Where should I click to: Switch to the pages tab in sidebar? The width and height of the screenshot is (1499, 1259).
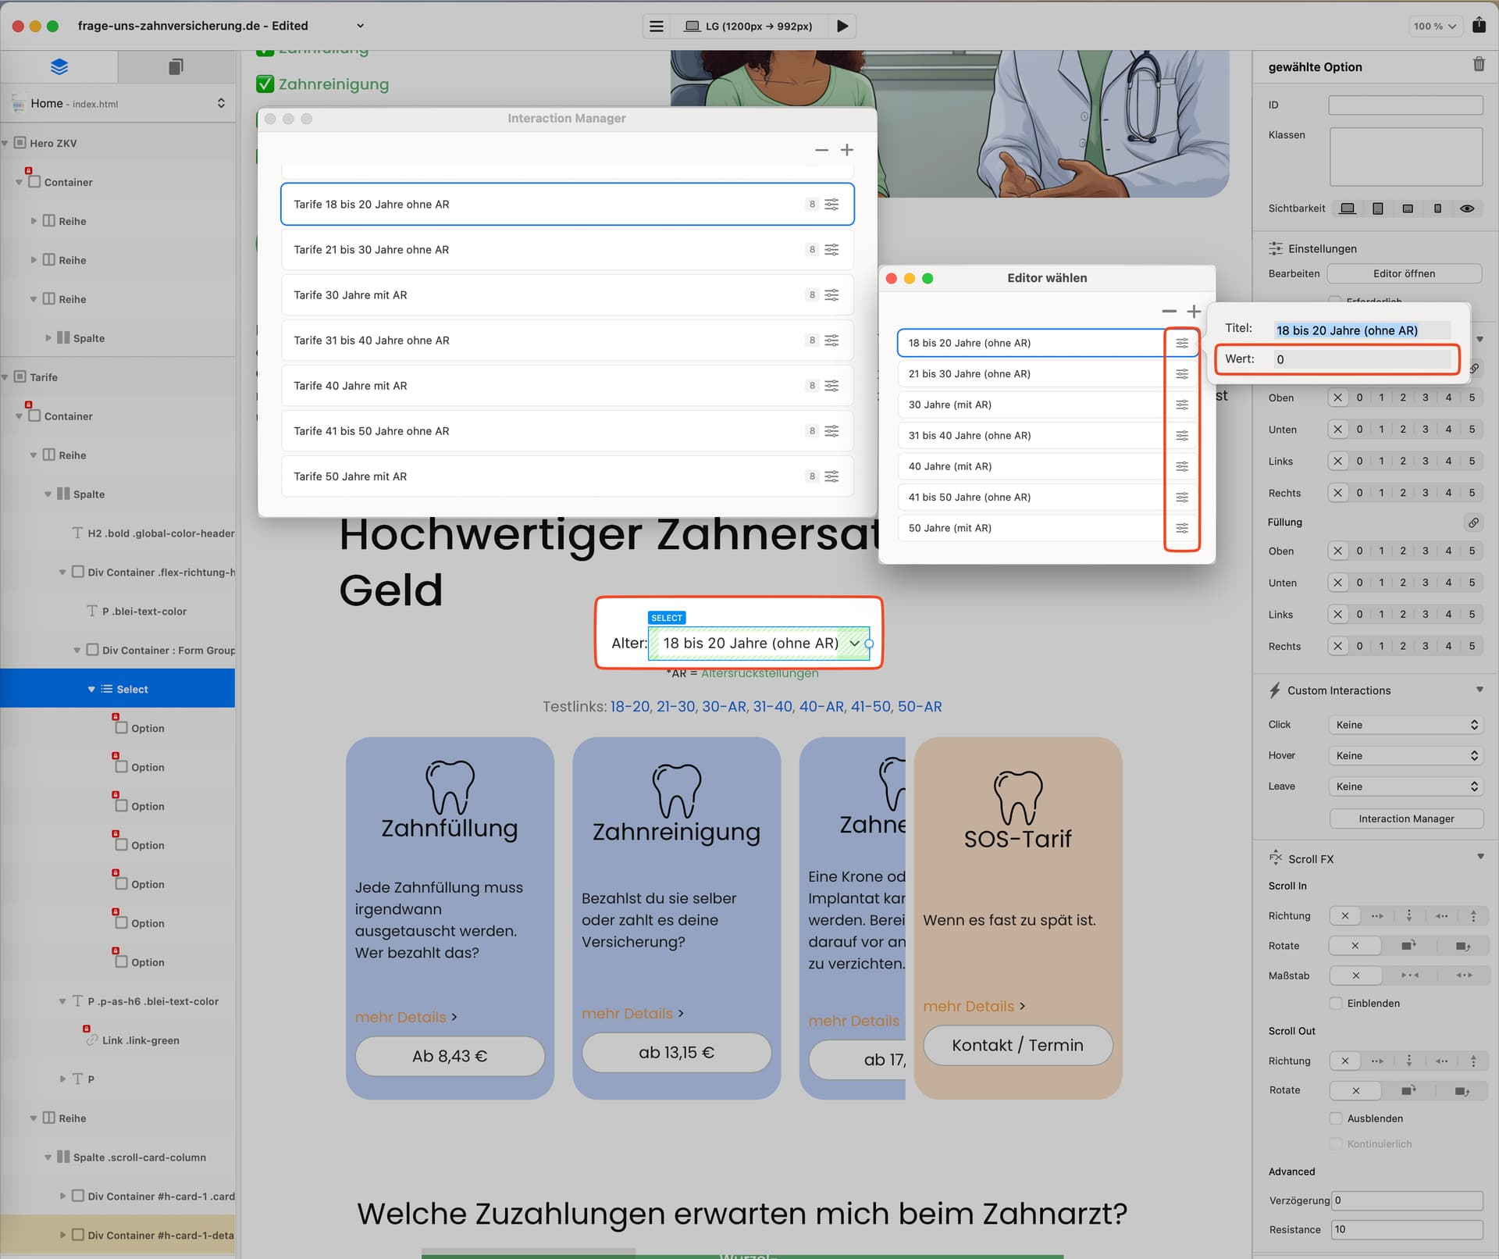[176, 67]
